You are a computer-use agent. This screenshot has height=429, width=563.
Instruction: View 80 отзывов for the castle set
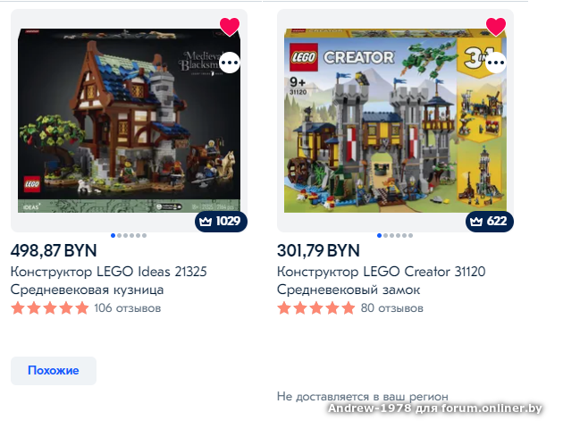pyautogui.click(x=391, y=308)
